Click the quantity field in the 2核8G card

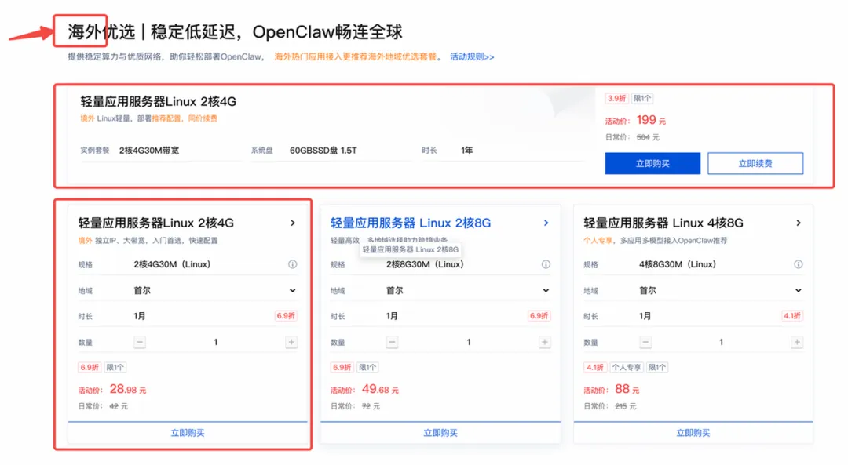tap(468, 342)
